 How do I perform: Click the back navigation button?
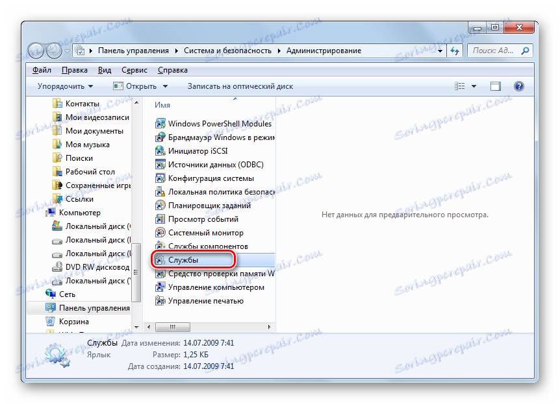tap(36, 51)
